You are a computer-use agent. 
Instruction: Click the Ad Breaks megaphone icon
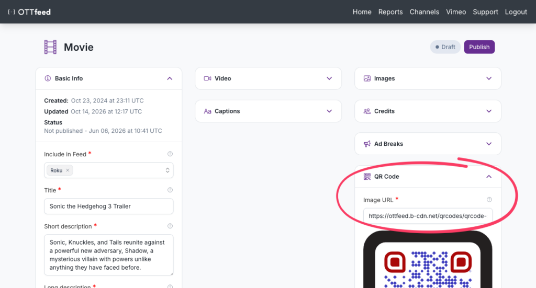tap(367, 144)
